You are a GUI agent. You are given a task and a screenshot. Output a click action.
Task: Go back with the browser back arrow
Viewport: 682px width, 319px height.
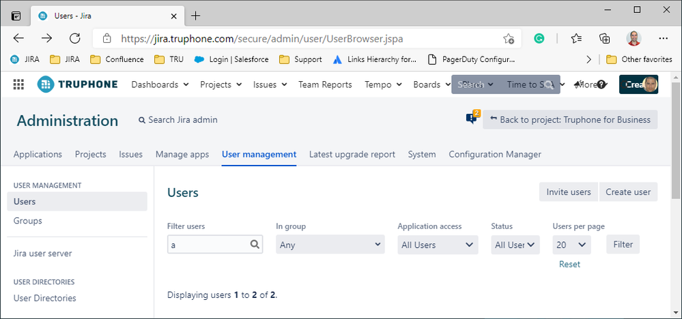pyautogui.click(x=18, y=39)
